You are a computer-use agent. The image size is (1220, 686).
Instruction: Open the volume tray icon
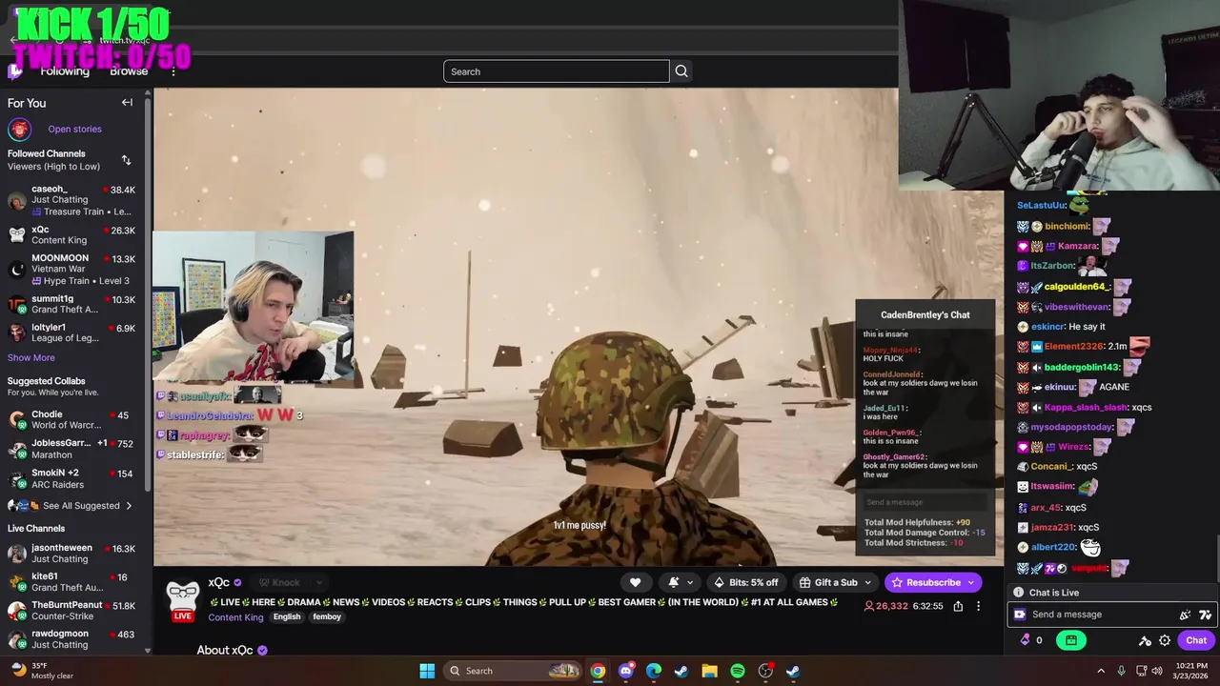tap(1157, 671)
